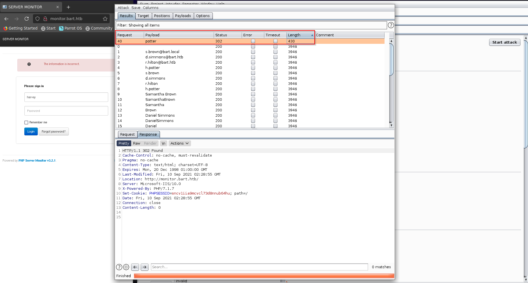Click the Finished attack progress bar

click(x=264, y=276)
